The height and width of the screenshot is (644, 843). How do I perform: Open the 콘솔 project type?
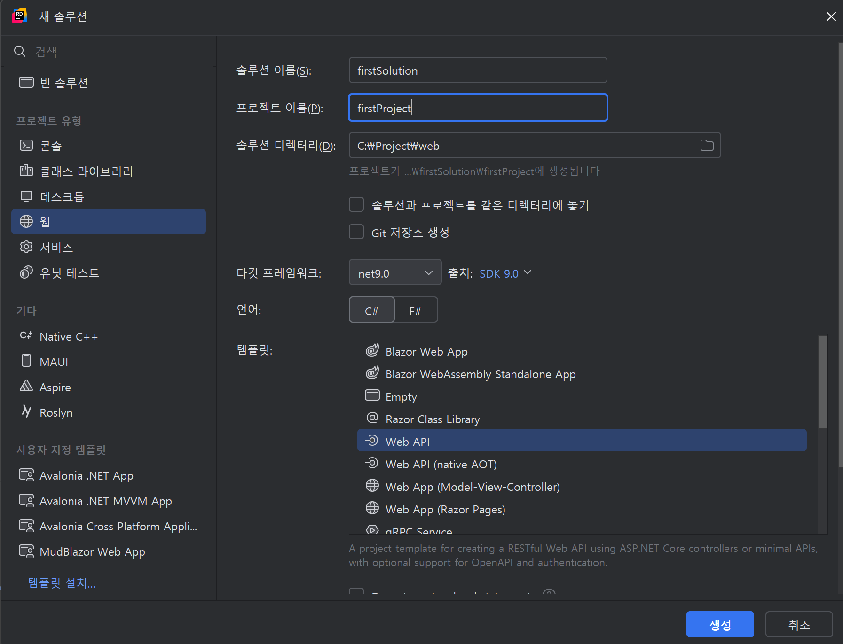[108, 146]
